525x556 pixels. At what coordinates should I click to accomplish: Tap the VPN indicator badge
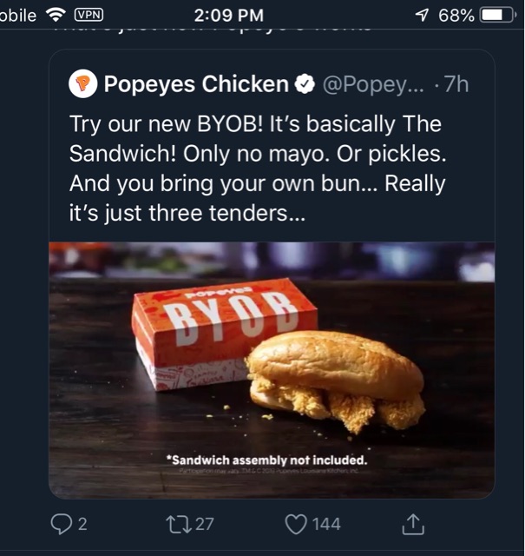point(88,15)
